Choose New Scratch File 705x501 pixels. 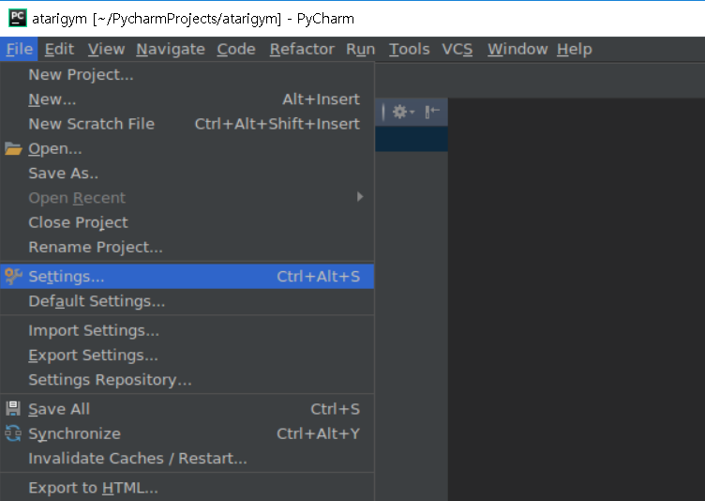pyautogui.click(x=187, y=124)
